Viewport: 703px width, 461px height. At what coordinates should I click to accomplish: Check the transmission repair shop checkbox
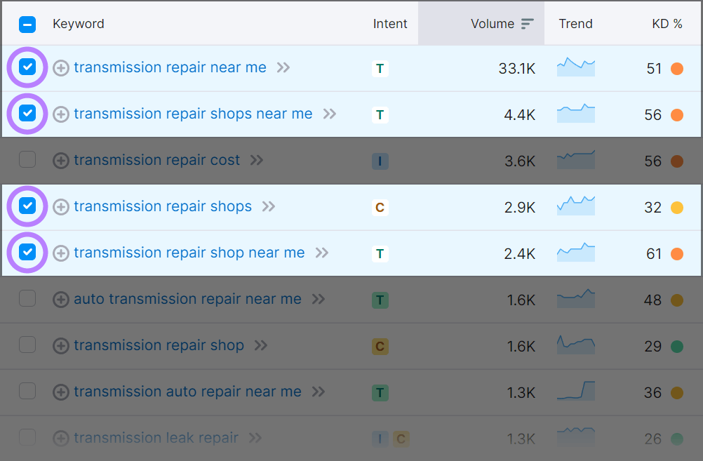pos(27,345)
